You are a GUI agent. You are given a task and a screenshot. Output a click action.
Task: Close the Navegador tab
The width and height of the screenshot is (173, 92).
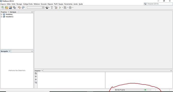pyautogui.click(x=10, y=51)
